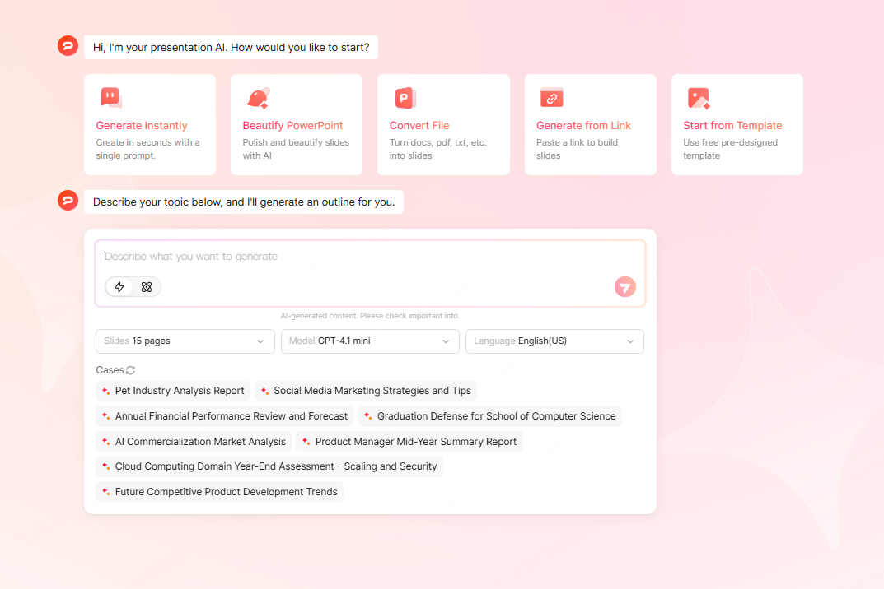
Task: Click the Start from Template image icon
Action: pyautogui.click(x=699, y=98)
